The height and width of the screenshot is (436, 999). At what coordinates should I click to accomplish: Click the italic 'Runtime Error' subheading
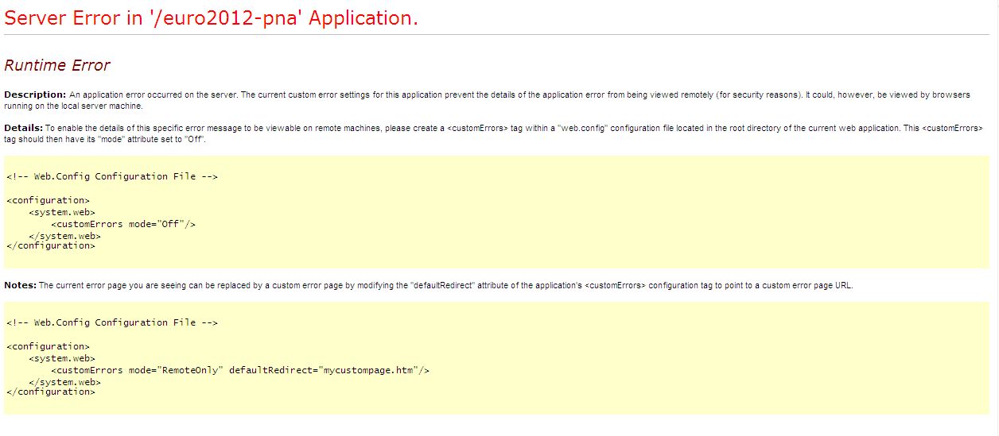point(57,66)
